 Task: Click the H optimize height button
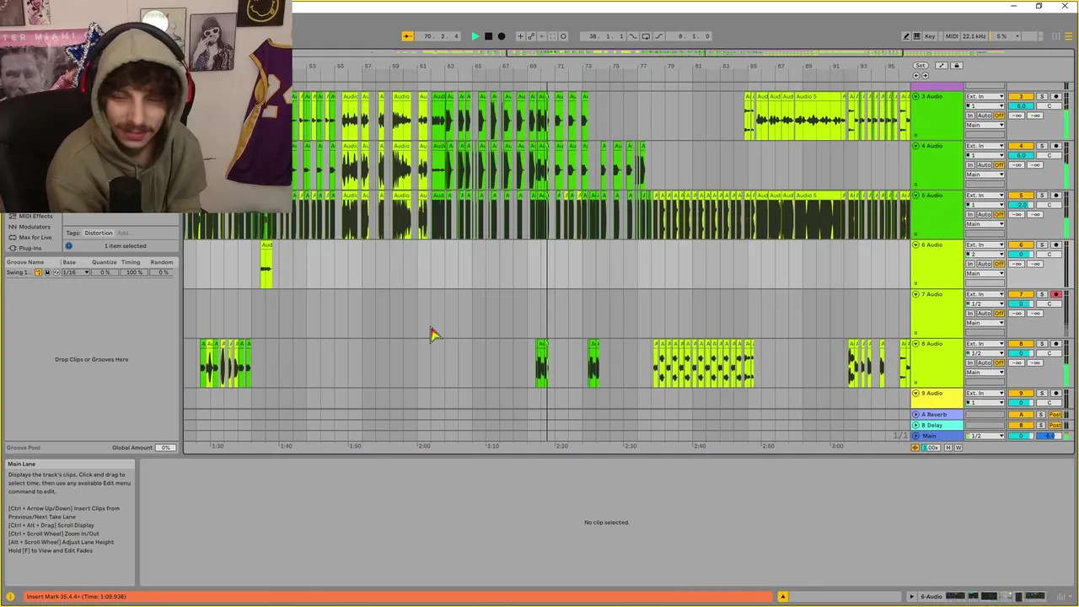[948, 448]
